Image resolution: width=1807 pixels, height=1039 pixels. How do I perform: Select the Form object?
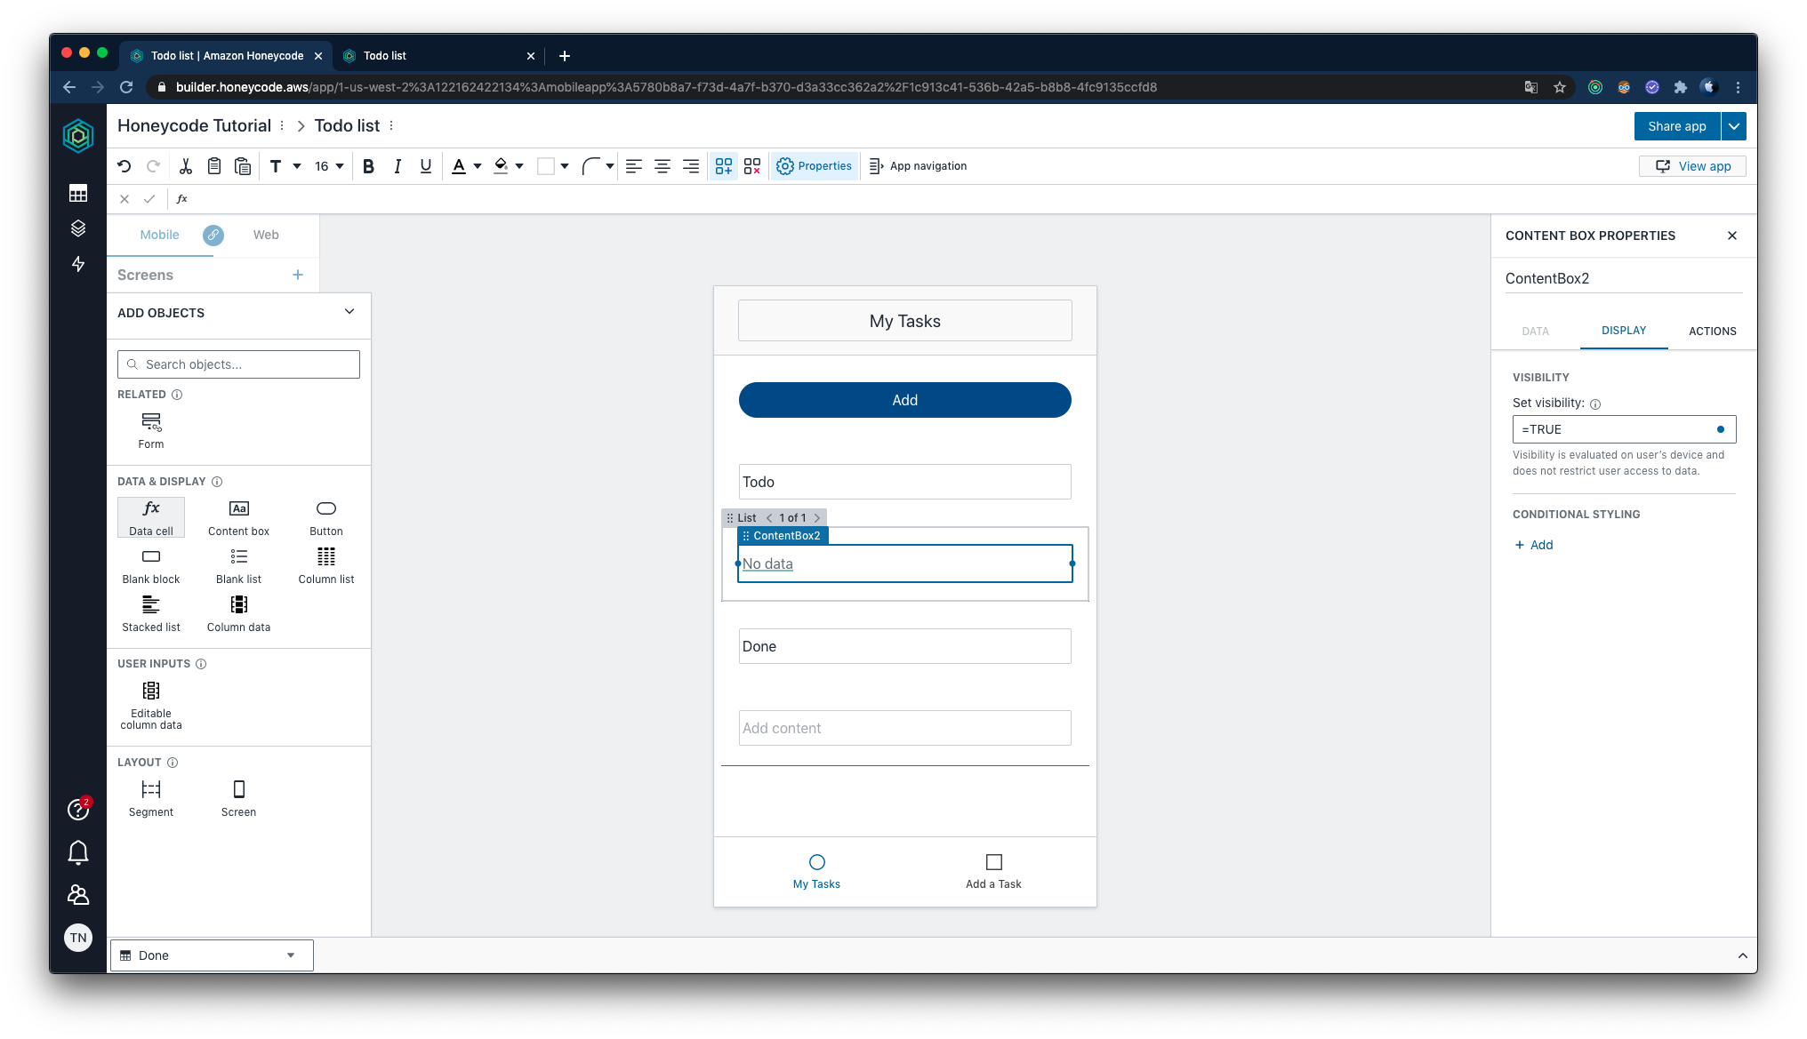tap(151, 430)
